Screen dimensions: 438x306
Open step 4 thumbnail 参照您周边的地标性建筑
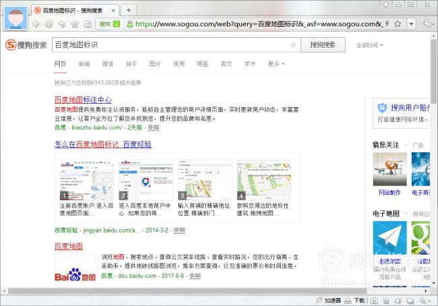pyautogui.click(x=264, y=180)
